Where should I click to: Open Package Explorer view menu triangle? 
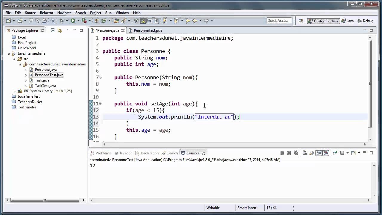point(68,30)
